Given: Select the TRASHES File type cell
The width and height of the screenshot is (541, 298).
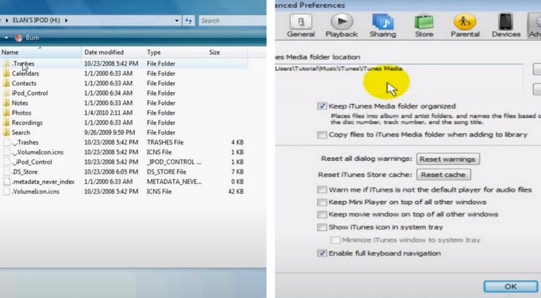Looking at the screenshot, I should (165, 142).
